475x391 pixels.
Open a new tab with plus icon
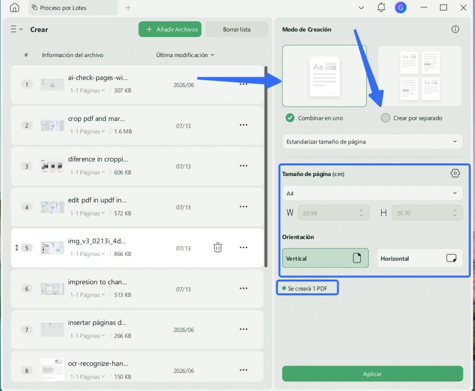(128, 7)
